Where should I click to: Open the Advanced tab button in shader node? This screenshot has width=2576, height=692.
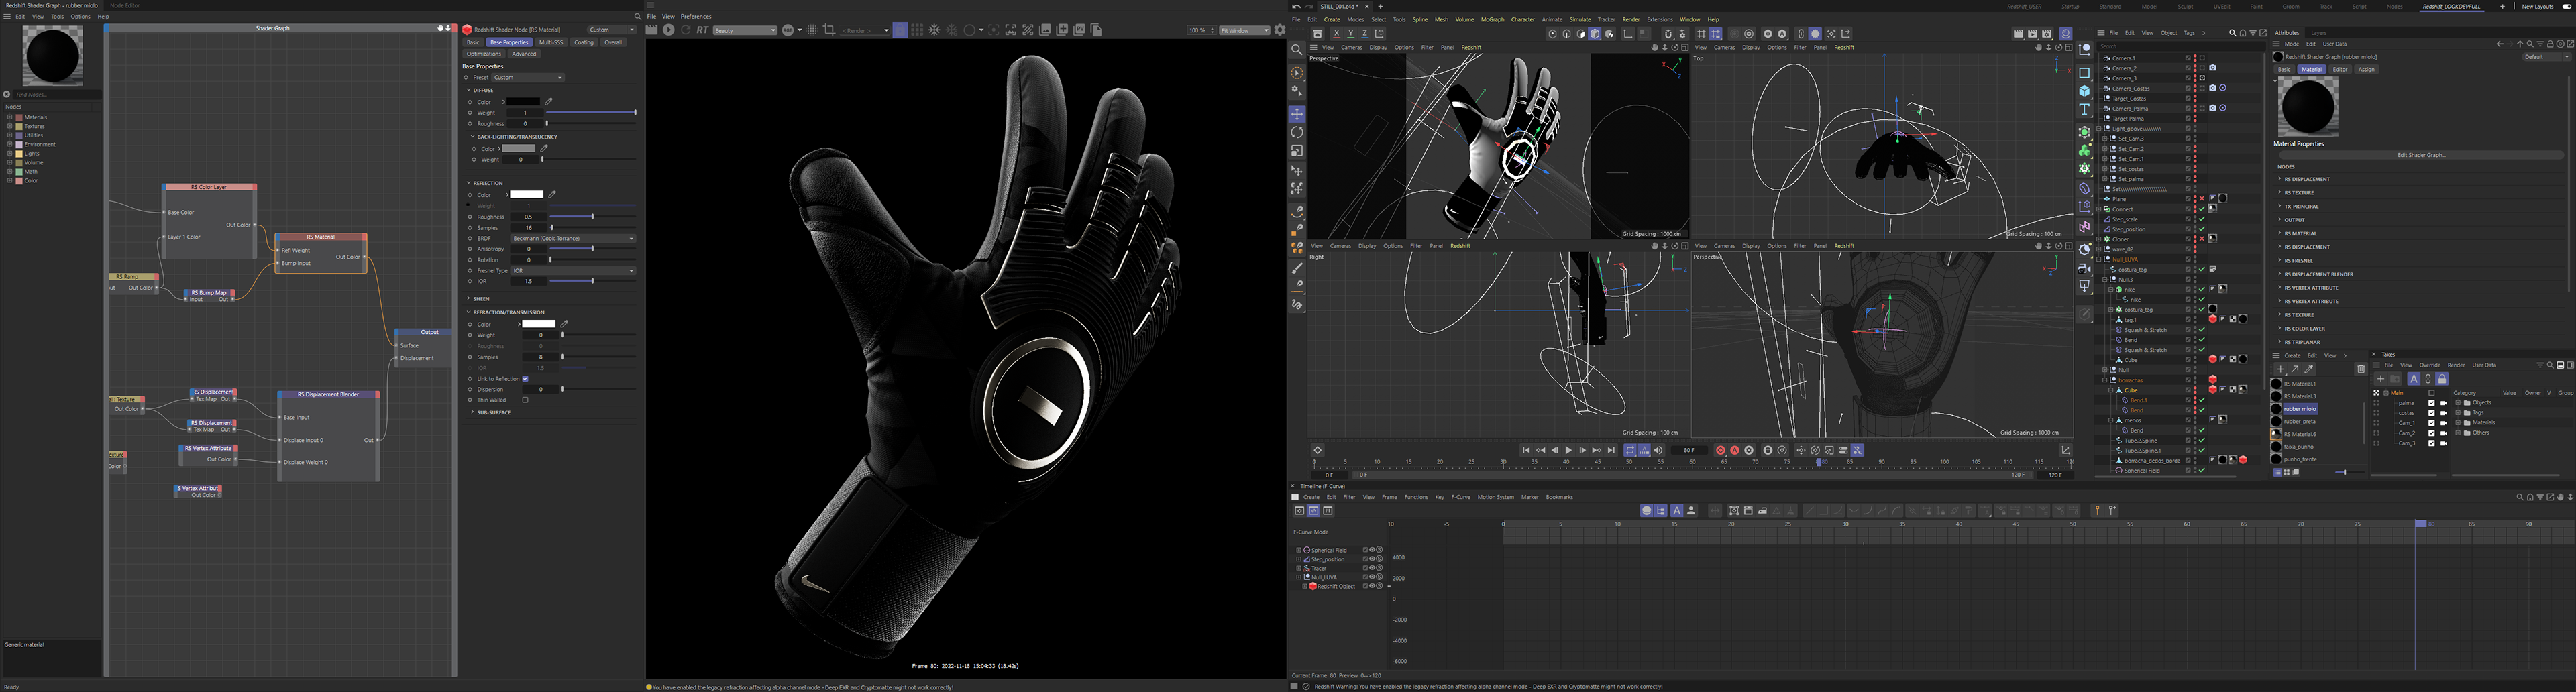point(524,54)
